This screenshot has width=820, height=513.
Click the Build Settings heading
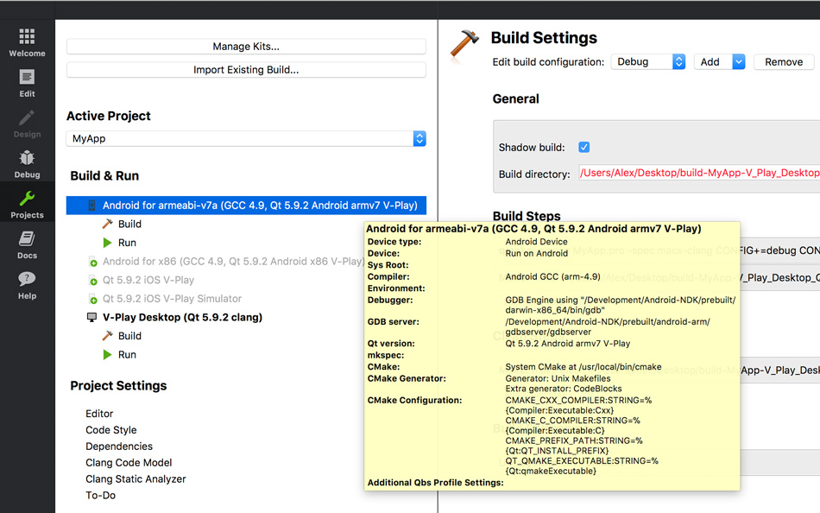pyautogui.click(x=544, y=38)
